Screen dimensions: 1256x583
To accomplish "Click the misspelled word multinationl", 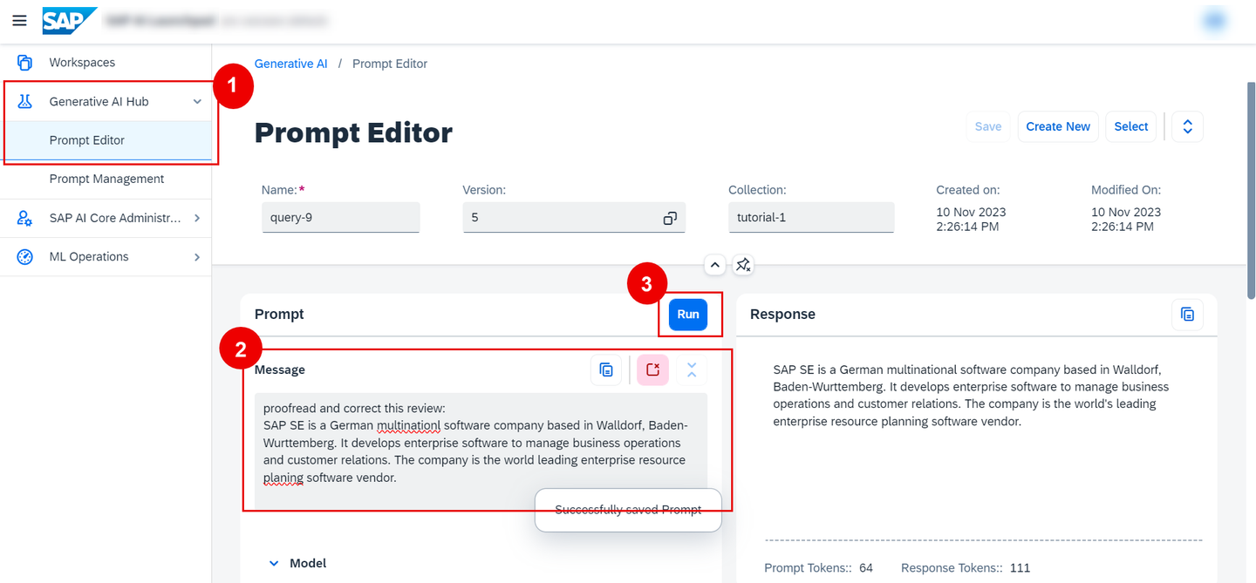I will [409, 425].
